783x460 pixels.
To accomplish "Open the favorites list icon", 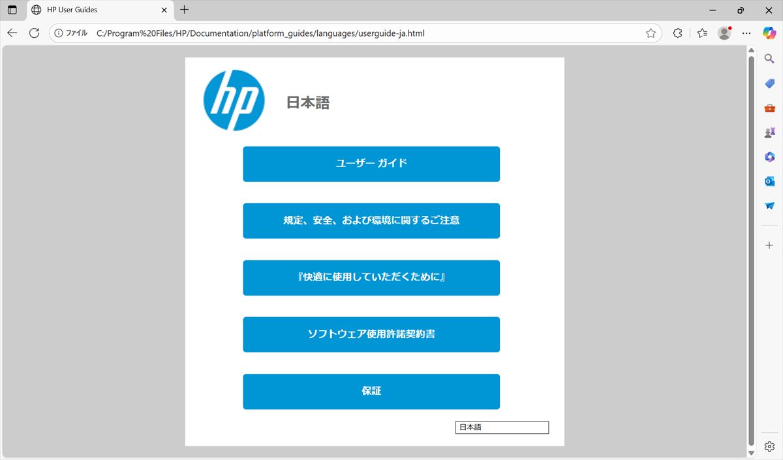I will coord(702,33).
